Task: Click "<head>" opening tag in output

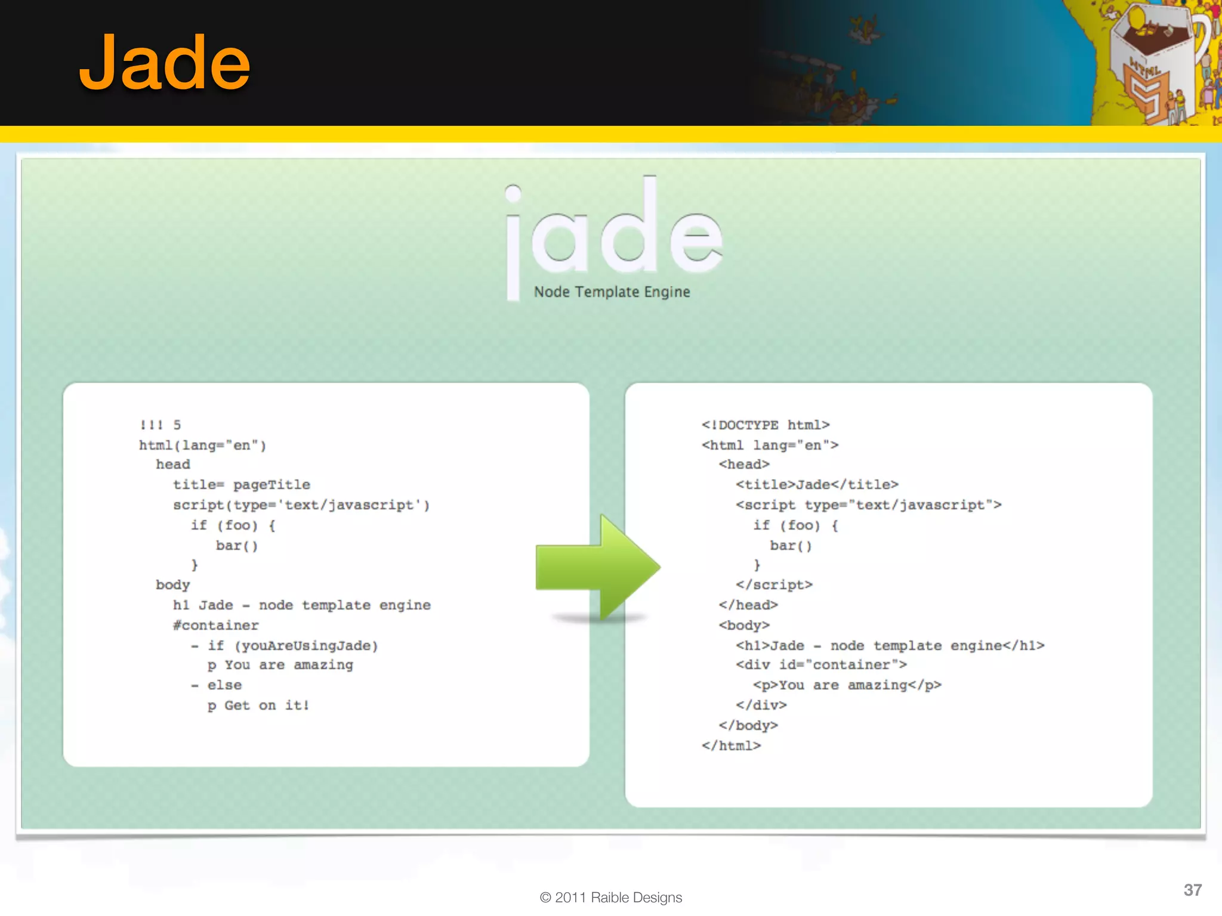Action: 744,464
